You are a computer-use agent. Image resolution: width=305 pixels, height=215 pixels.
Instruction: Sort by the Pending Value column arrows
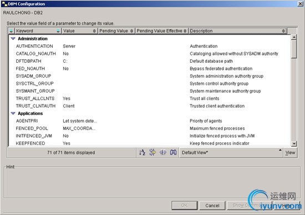tap(131, 31)
